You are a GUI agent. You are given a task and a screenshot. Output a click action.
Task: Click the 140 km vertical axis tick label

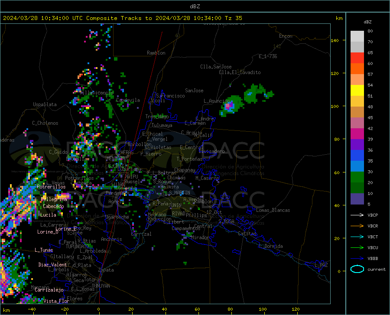pos(335,40)
